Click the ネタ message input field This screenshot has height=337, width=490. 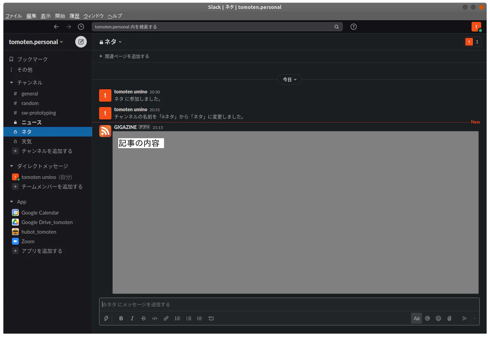(289, 304)
